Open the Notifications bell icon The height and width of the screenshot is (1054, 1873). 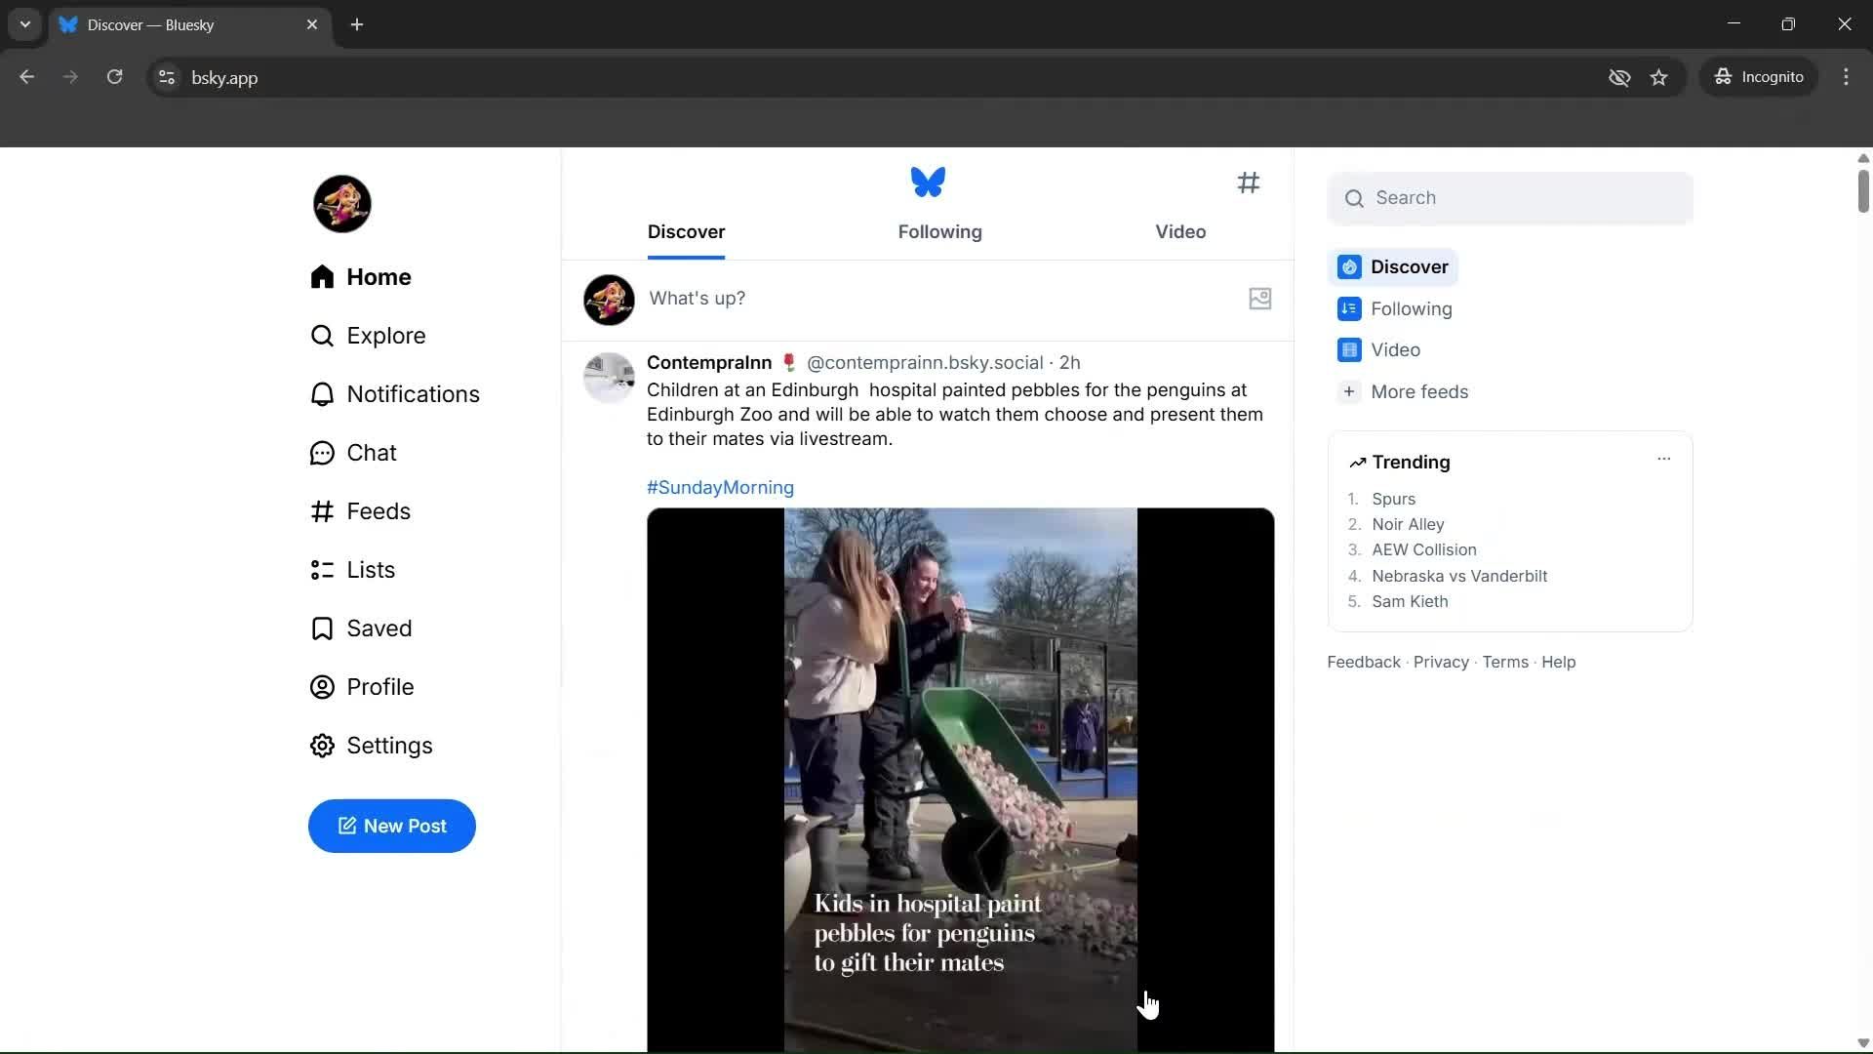pos(322,393)
